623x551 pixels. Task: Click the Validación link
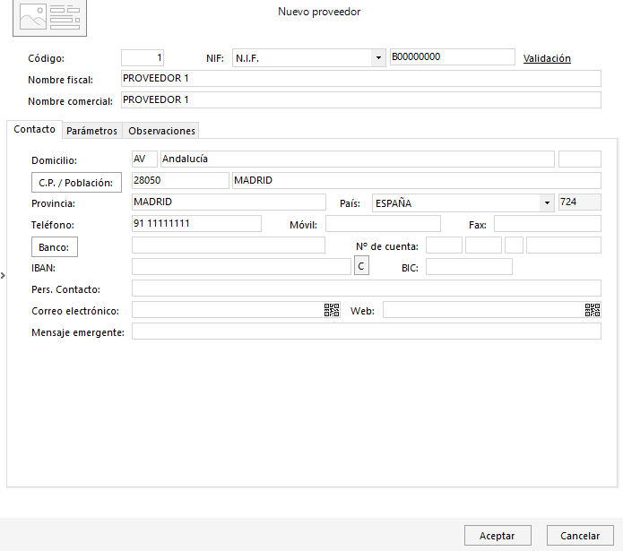coord(547,58)
